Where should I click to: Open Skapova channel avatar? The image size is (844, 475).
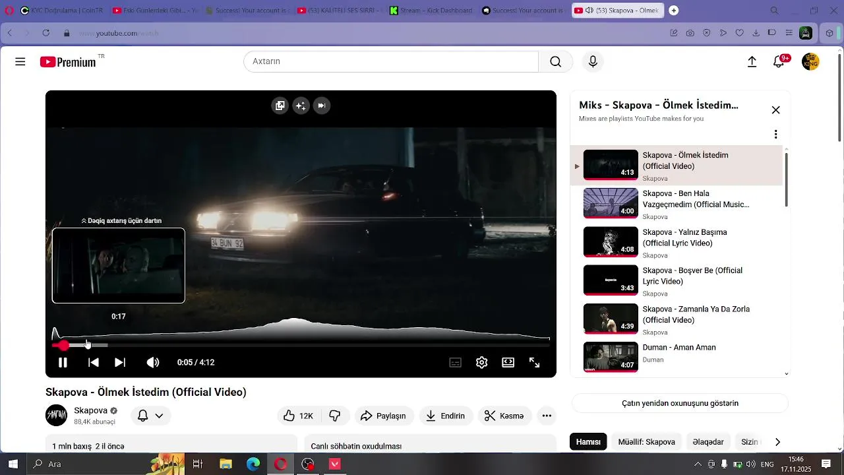click(56, 415)
